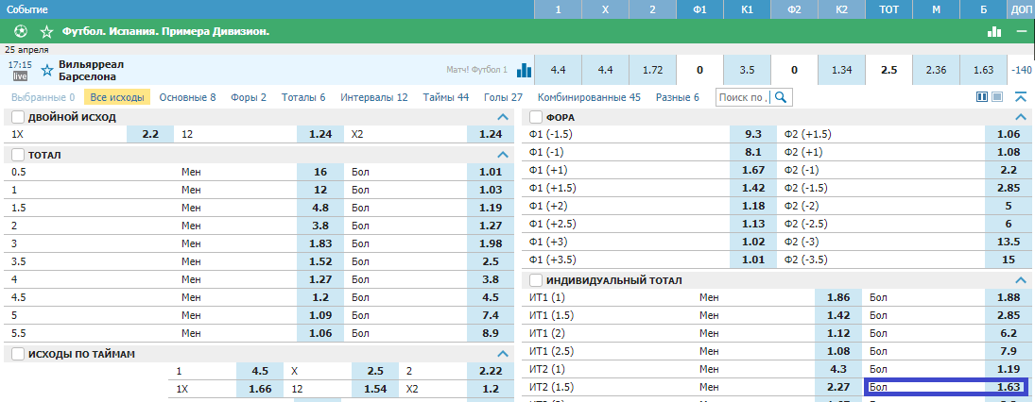
Task: Select Ф2 (-3.5) odds 15
Action: pyautogui.click(x=1008, y=260)
